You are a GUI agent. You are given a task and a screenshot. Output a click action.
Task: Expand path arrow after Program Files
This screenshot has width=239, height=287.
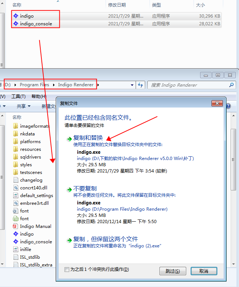coord(54,85)
